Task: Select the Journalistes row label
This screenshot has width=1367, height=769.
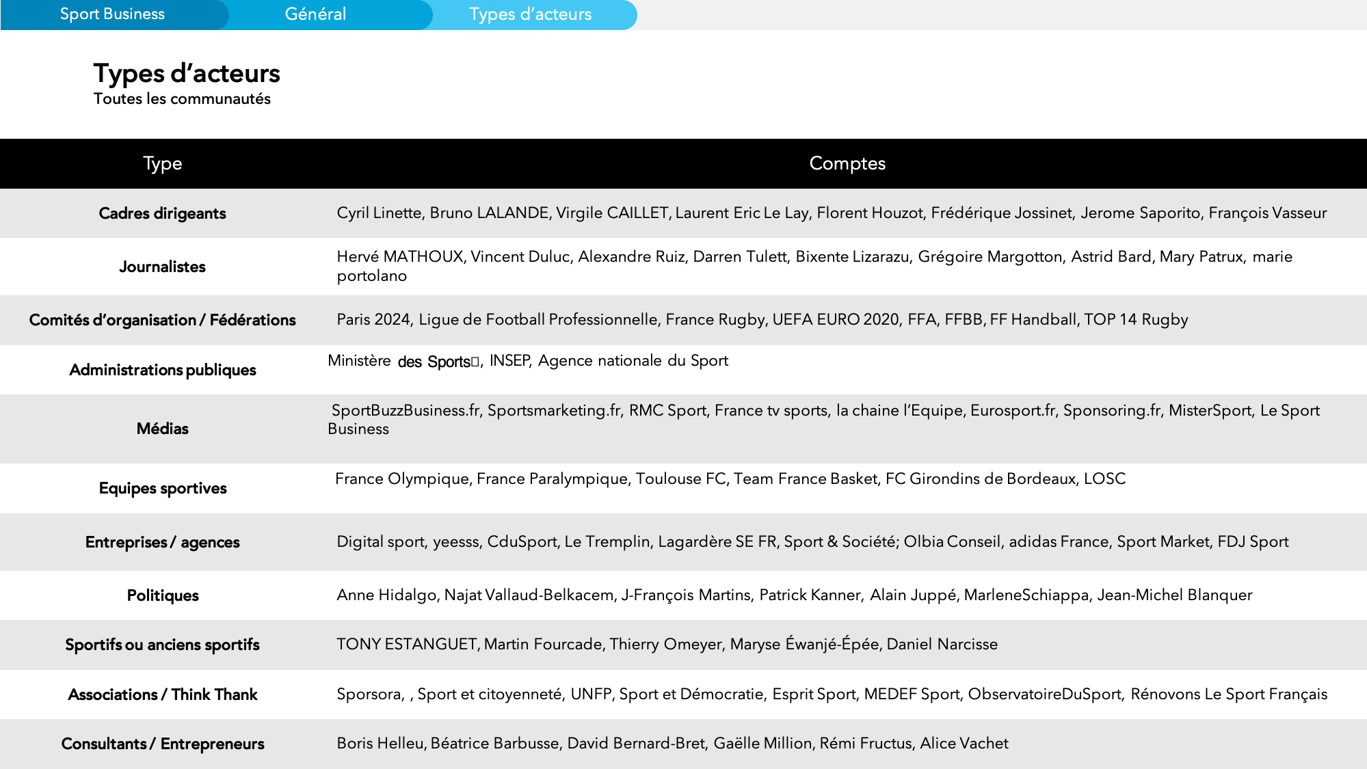Action: point(162,267)
